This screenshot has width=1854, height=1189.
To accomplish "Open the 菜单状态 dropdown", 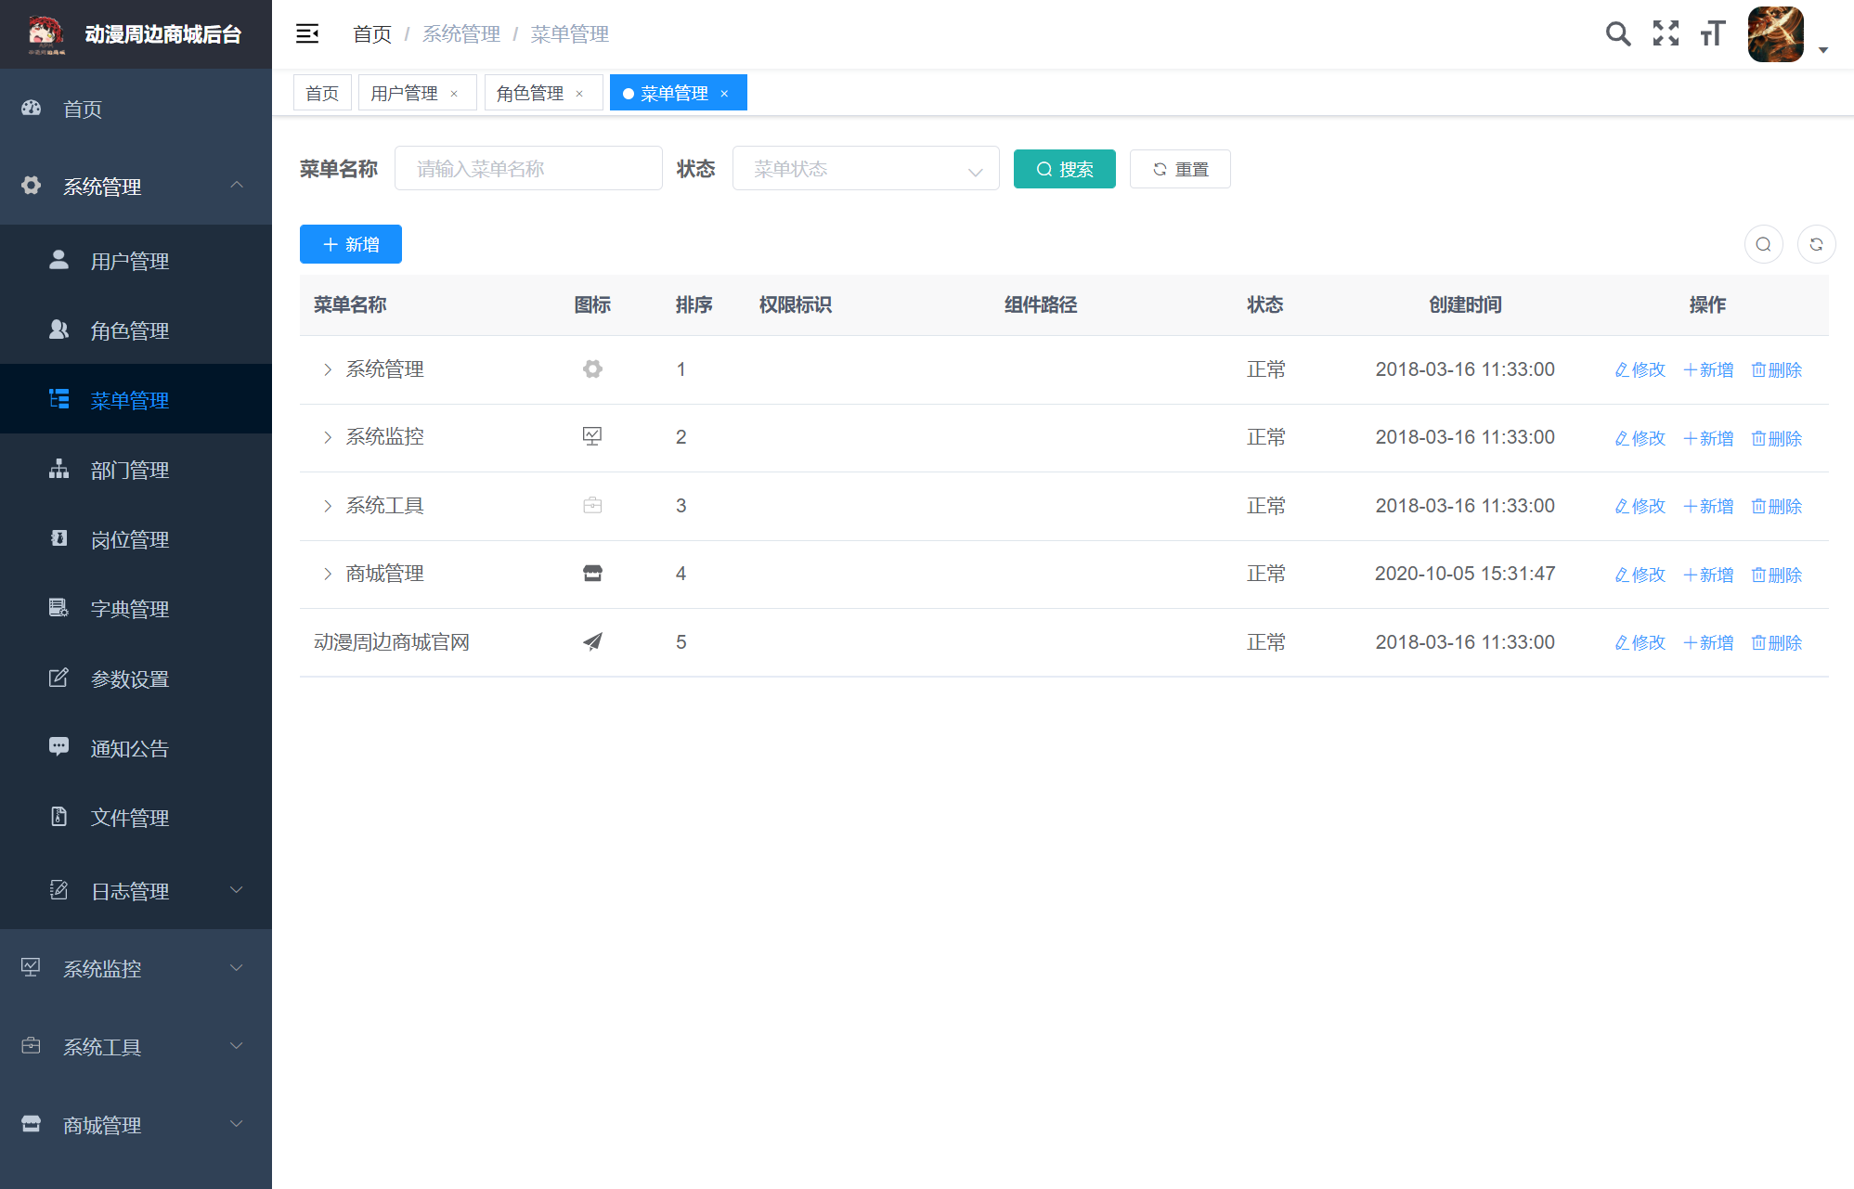I will click(x=865, y=169).
